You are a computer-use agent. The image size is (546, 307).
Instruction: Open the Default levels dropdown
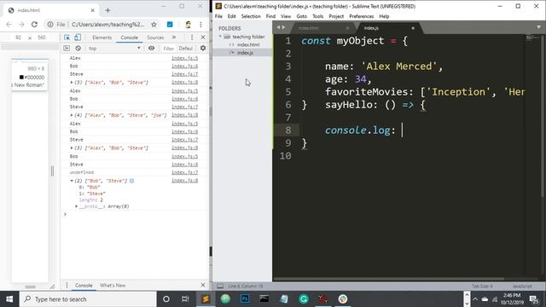click(186, 49)
